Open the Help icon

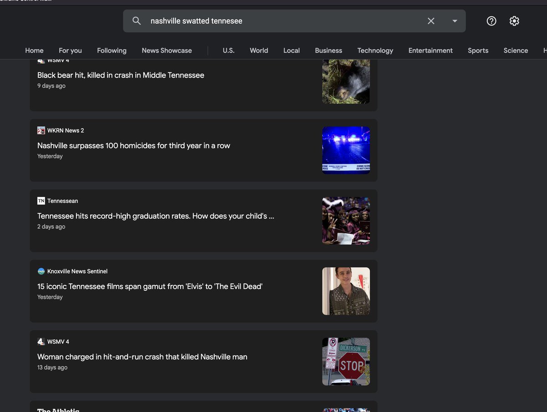(x=491, y=21)
